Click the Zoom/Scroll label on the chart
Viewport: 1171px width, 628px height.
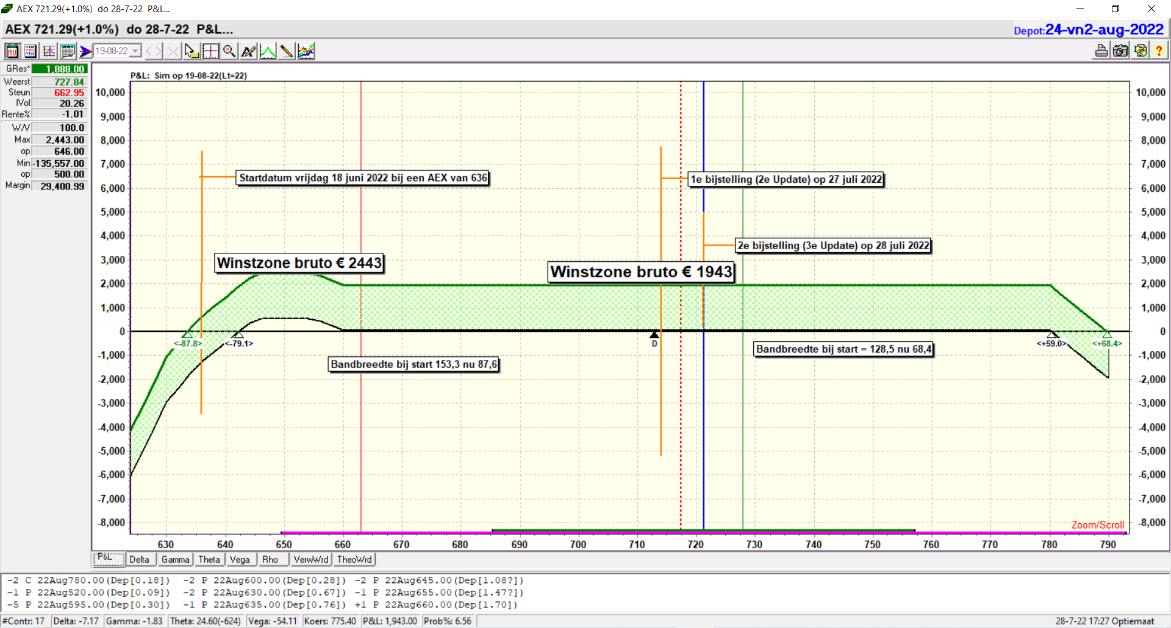pyautogui.click(x=1098, y=525)
